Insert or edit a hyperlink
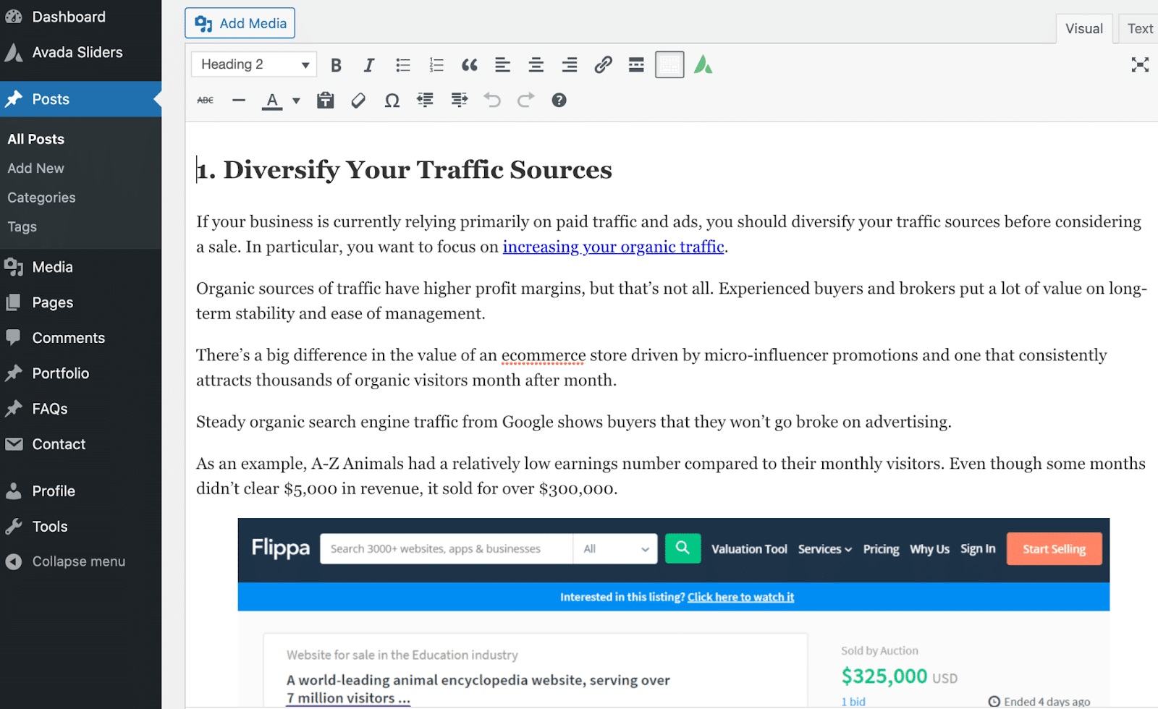 (603, 64)
